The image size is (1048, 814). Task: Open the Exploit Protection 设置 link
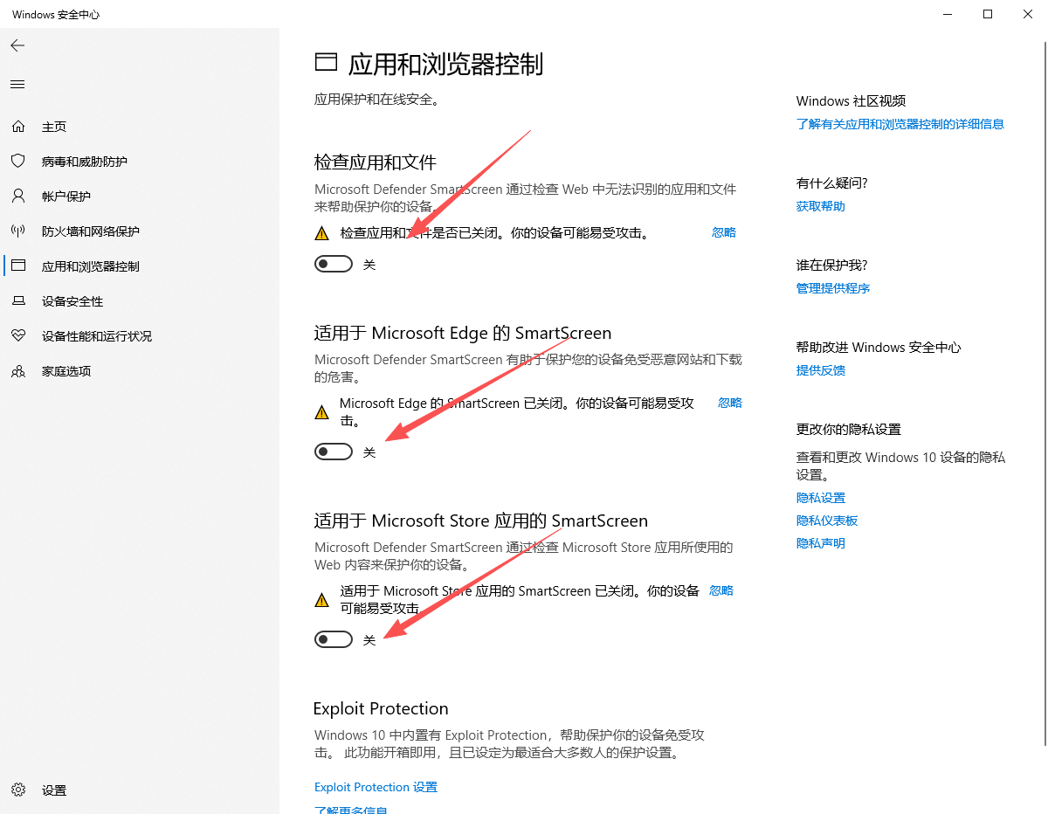[376, 787]
